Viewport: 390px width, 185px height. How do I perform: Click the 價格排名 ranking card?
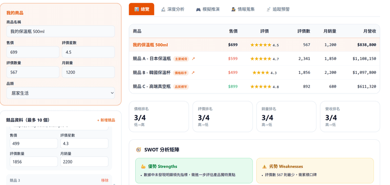(x=159, y=116)
